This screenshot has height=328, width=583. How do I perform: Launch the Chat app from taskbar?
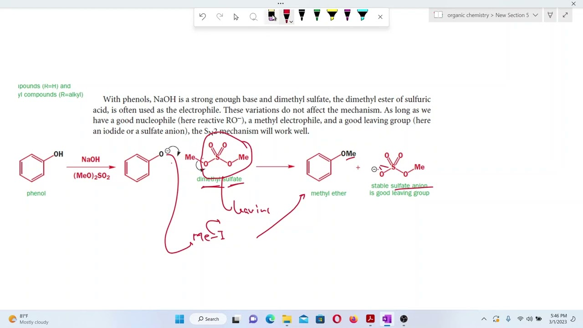(253, 319)
